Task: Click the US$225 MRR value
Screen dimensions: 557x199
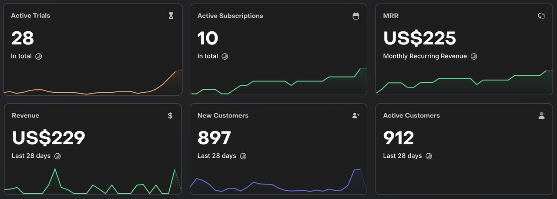Action: coord(419,38)
